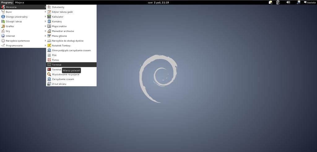This screenshot has width=317, height=152.
Task: Open Kalkulator using its calculator icon
Action: [49, 17]
